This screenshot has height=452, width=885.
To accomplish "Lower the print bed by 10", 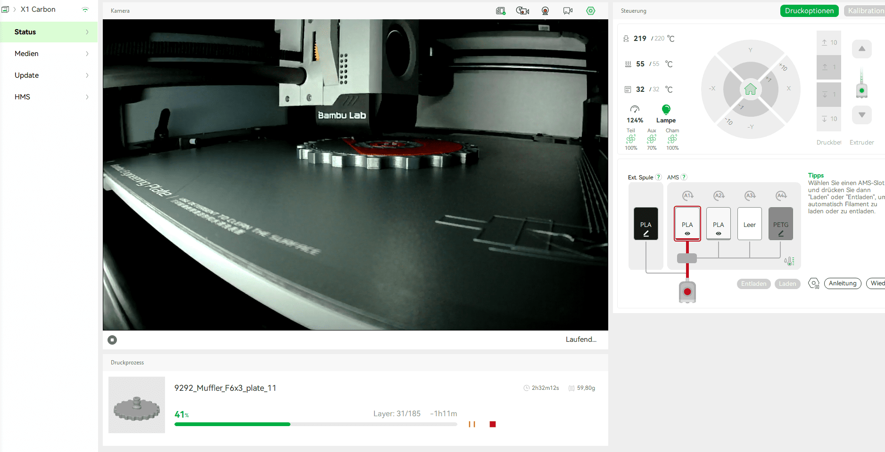I will 829,119.
